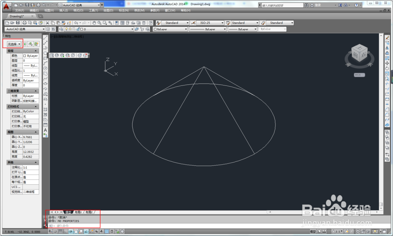Open the no-selection object type dropdown
The height and width of the screenshot is (236, 393).
14,44
